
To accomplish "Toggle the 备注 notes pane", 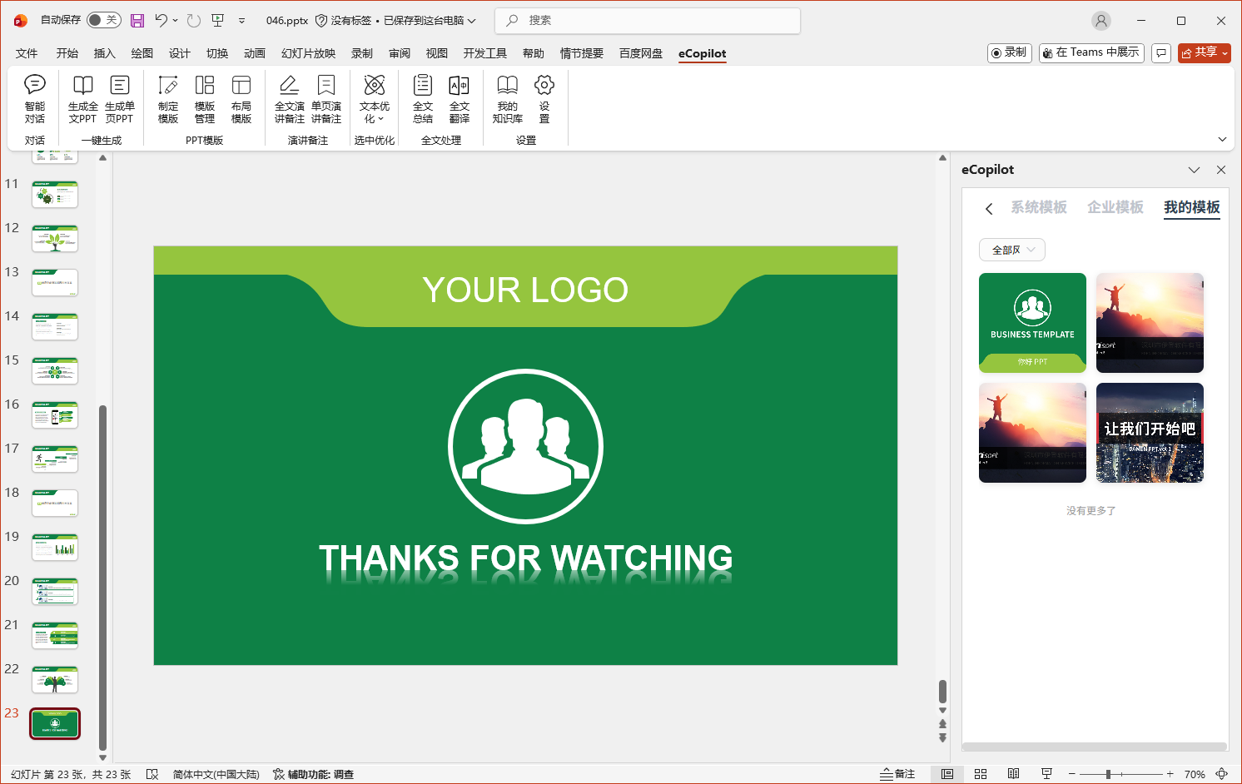I will point(897,774).
